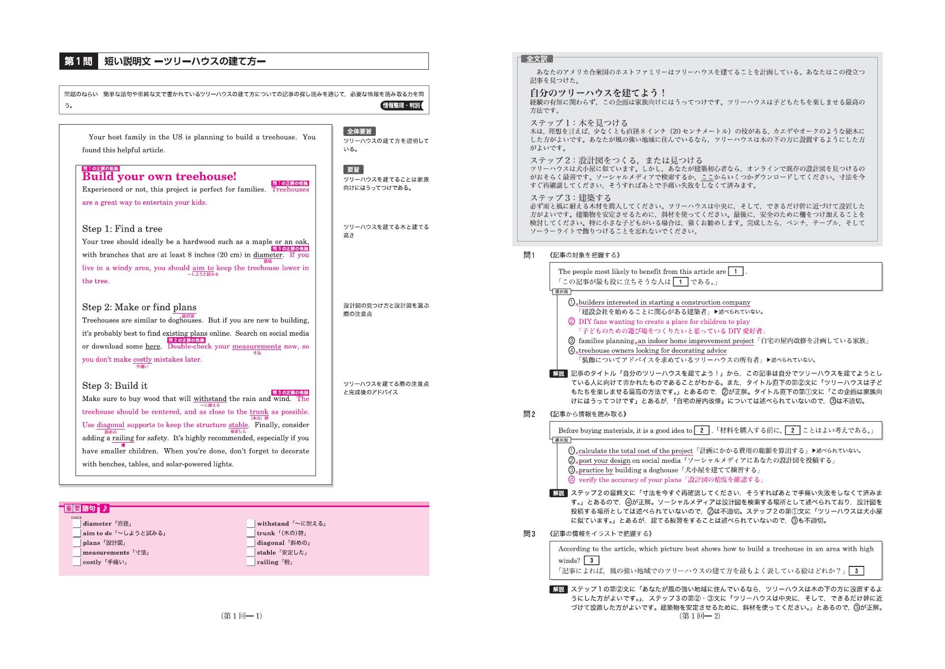Click the 'Step 2: Make or find plans' heading
The width and height of the screenshot is (945, 669).
[139, 307]
